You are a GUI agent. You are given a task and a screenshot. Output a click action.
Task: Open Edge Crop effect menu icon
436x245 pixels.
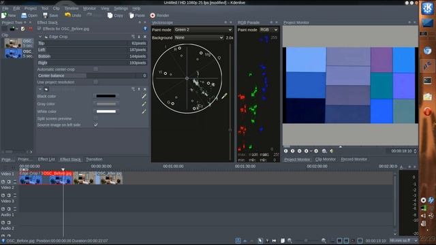[133, 37]
